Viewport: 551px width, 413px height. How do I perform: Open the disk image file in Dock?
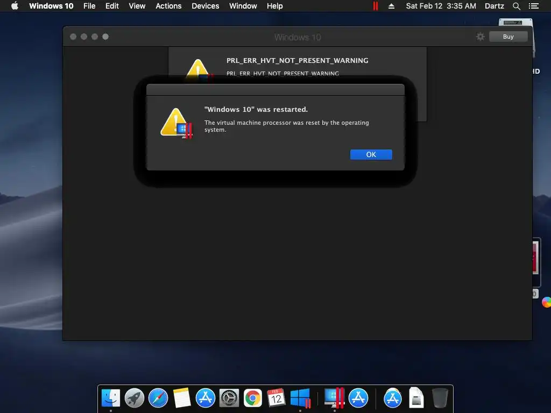[x=416, y=397]
